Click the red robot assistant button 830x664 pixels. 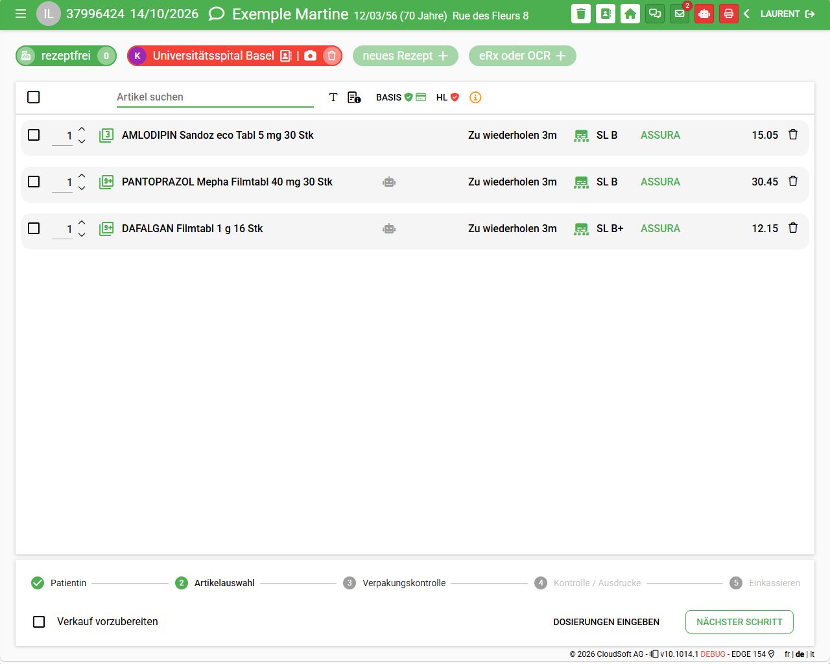click(x=704, y=14)
